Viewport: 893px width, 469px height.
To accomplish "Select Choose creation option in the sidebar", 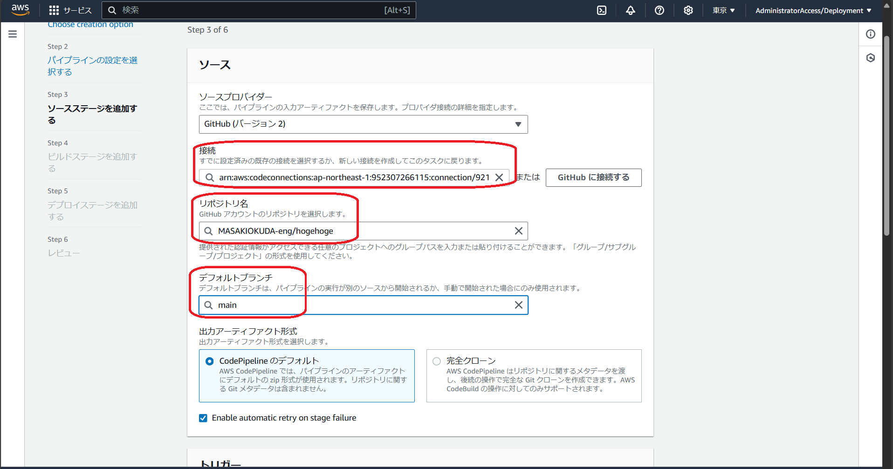I will click(x=90, y=24).
